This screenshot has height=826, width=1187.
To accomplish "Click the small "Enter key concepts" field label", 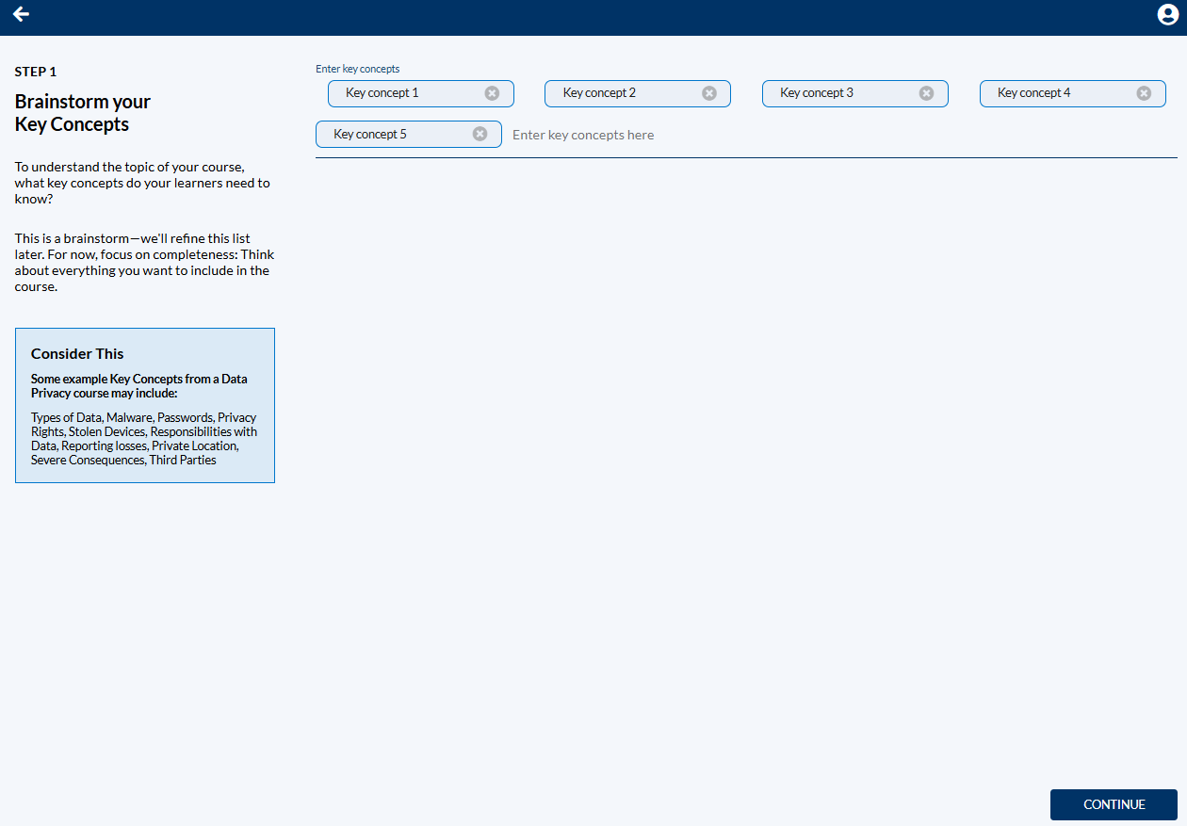I will tap(357, 69).
